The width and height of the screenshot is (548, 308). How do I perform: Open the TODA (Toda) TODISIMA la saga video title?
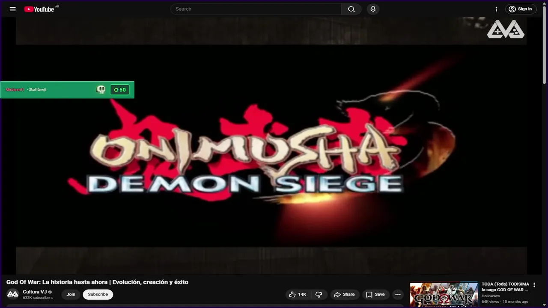(x=505, y=287)
